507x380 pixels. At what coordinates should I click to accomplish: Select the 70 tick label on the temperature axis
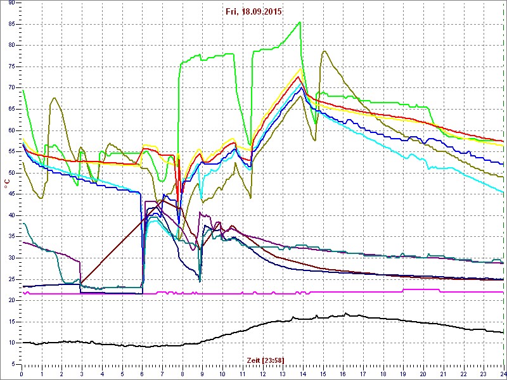click(11, 88)
